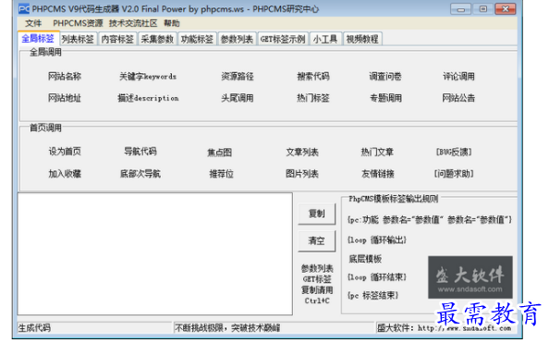
Task: Click the 友情链接 tag
Action: [x=378, y=174]
